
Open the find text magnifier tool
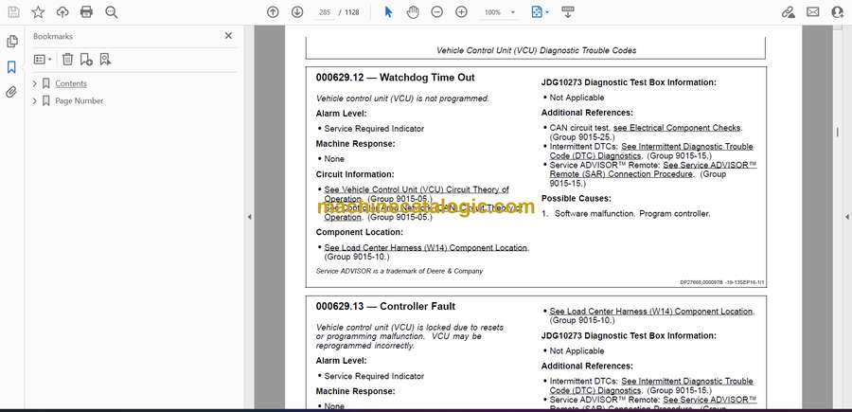(x=112, y=12)
